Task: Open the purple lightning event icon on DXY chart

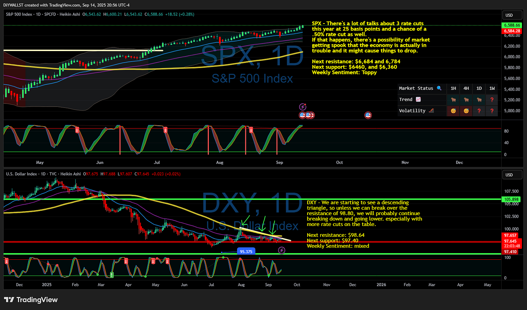Action: tap(282, 250)
